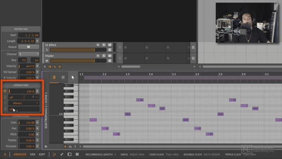Adjust the Master volume fader
This screenshot has height=159, width=282.
pyautogui.click(x=78, y=61)
